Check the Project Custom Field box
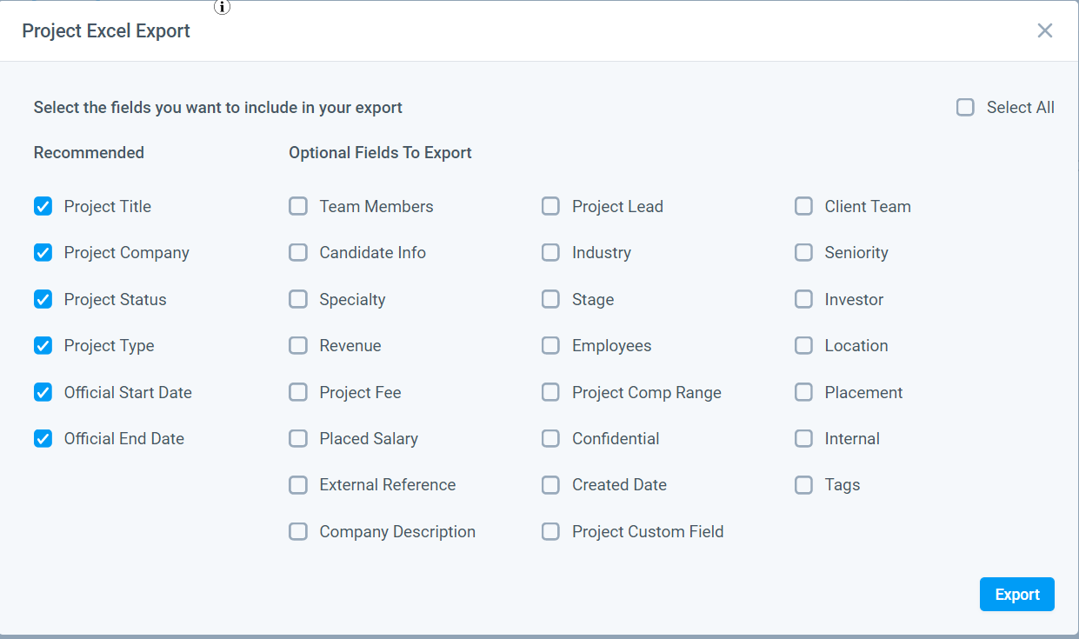The image size is (1079, 639). tap(550, 532)
